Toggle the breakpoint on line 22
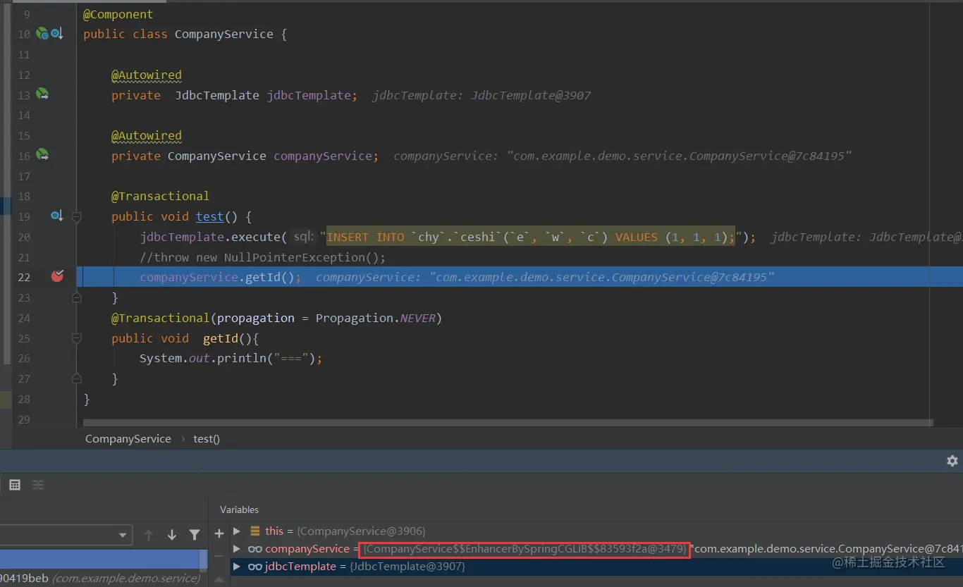 [x=57, y=276]
